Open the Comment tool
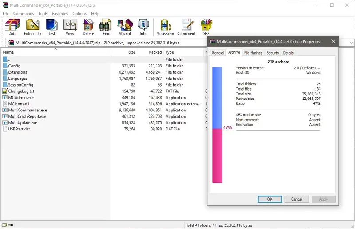The width and height of the screenshot is (355, 229). (186, 27)
